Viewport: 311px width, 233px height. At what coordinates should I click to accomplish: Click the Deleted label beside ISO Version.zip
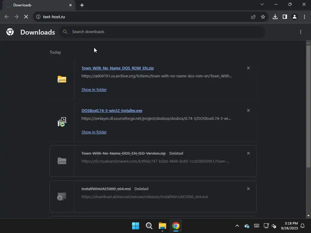[176, 153]
